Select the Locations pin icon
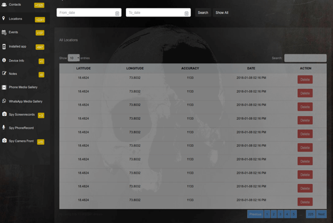The height and width of the screenshot is (223, 333). pos(3,19)
